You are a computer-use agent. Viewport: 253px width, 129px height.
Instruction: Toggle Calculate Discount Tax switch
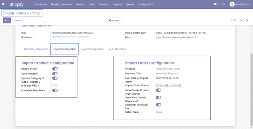(158, 105)
